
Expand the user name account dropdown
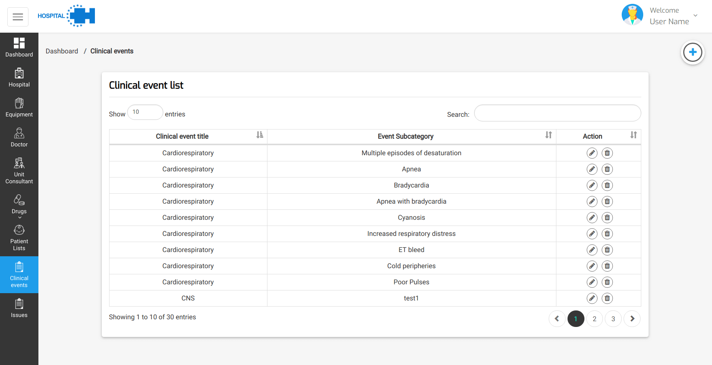click(695, 16)
